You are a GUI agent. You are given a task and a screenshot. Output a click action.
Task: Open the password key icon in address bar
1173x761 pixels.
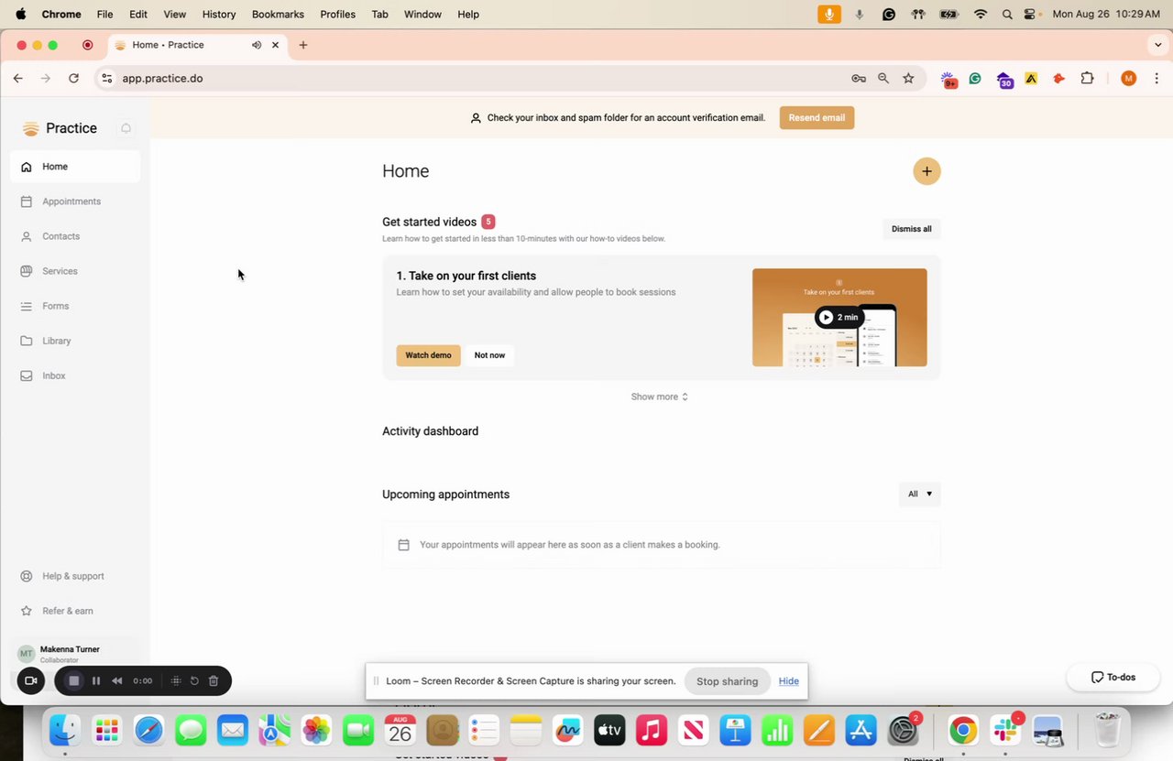(859, 78)
